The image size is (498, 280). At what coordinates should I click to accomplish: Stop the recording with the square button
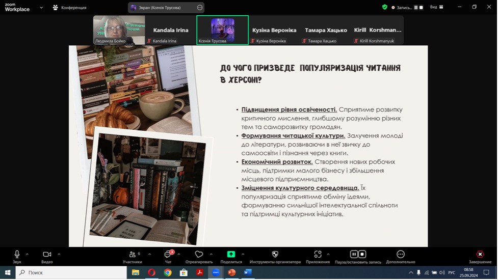click(362, 254)
